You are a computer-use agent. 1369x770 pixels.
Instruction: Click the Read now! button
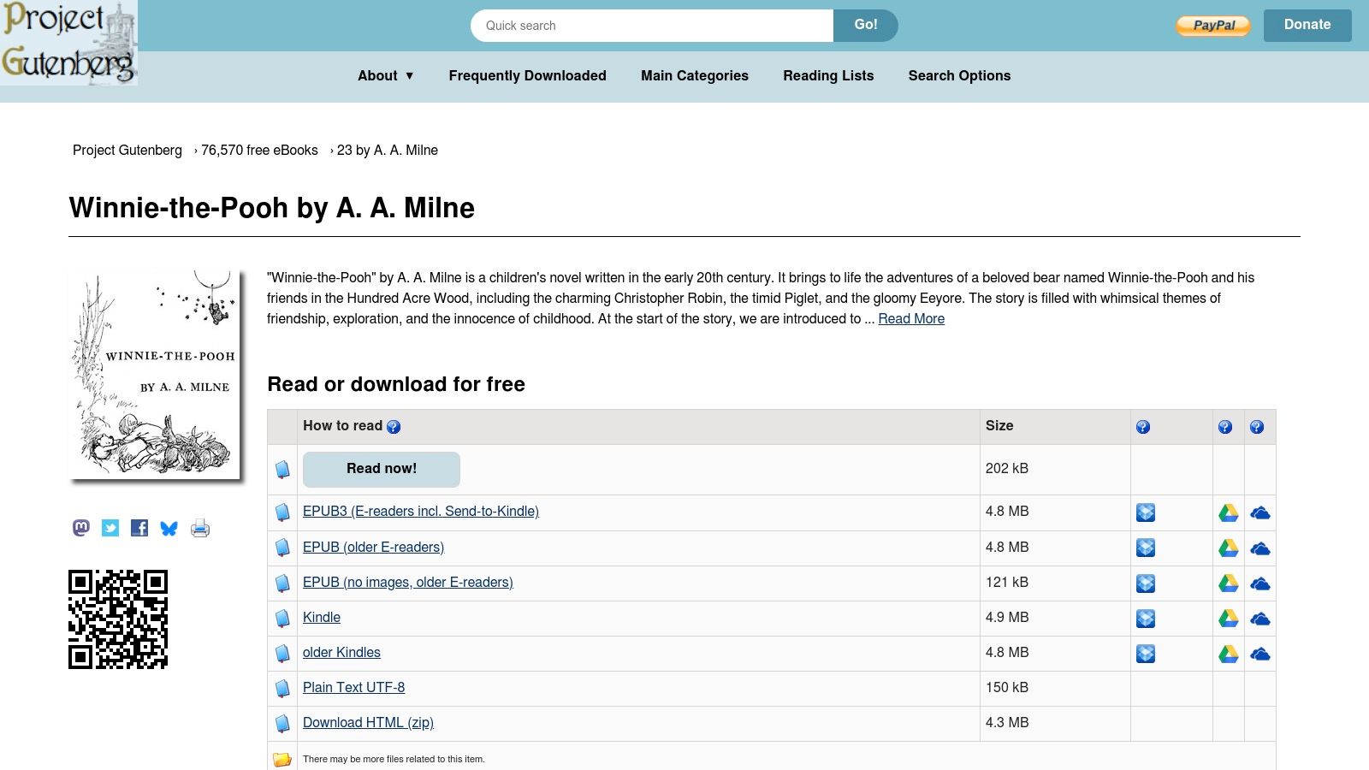click(382, 469)
